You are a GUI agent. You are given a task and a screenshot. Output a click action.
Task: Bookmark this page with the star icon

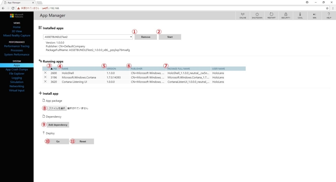pos(327,8)
